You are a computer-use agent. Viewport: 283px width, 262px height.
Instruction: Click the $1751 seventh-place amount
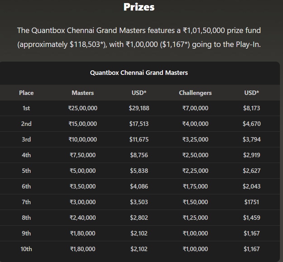pos(251,202)
